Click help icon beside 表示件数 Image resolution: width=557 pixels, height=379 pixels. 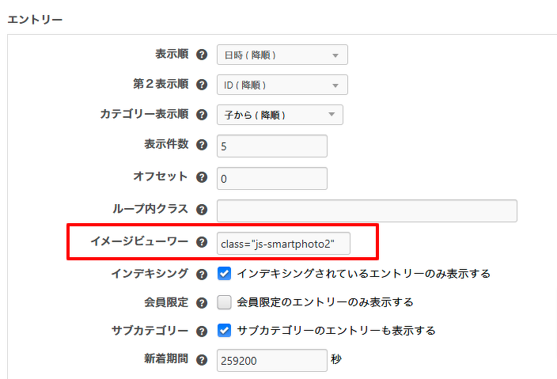tap(202, 146)
